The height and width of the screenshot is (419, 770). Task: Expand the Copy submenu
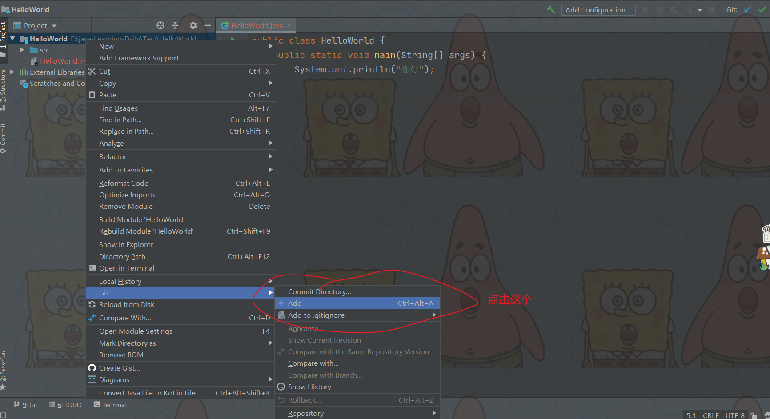(181, 83)
